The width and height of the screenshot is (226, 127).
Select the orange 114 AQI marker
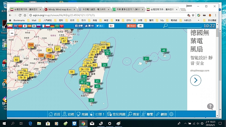click(49, 56)
